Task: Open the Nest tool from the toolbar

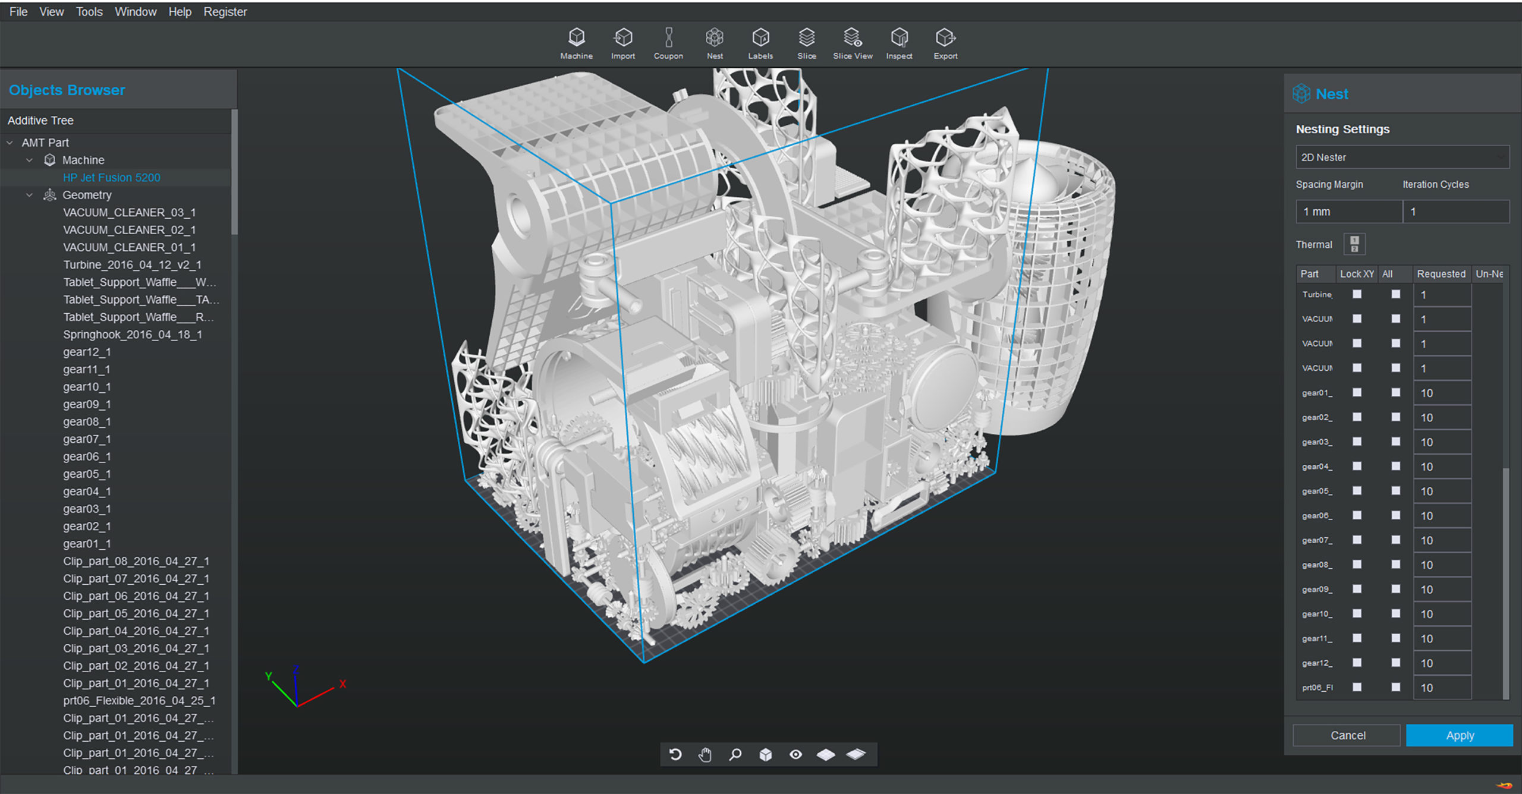Action: (715, 43)
